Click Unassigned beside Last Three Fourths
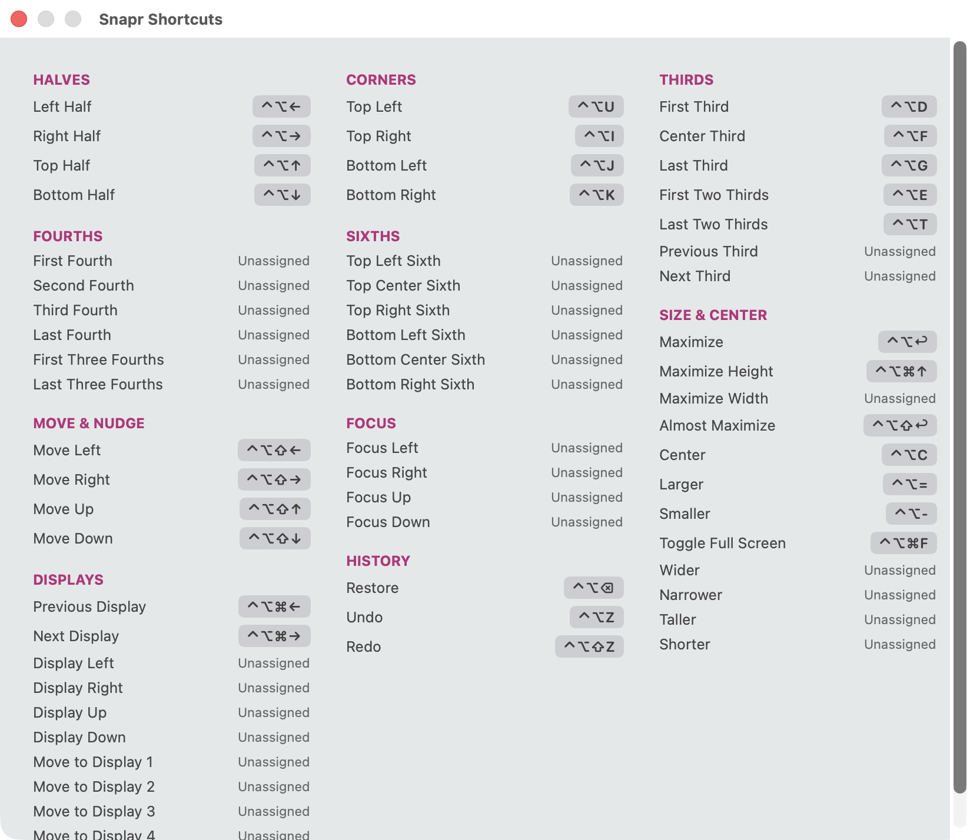Image resolution: width=970 pixels, height=840 pixels. [x=274, y=384]
